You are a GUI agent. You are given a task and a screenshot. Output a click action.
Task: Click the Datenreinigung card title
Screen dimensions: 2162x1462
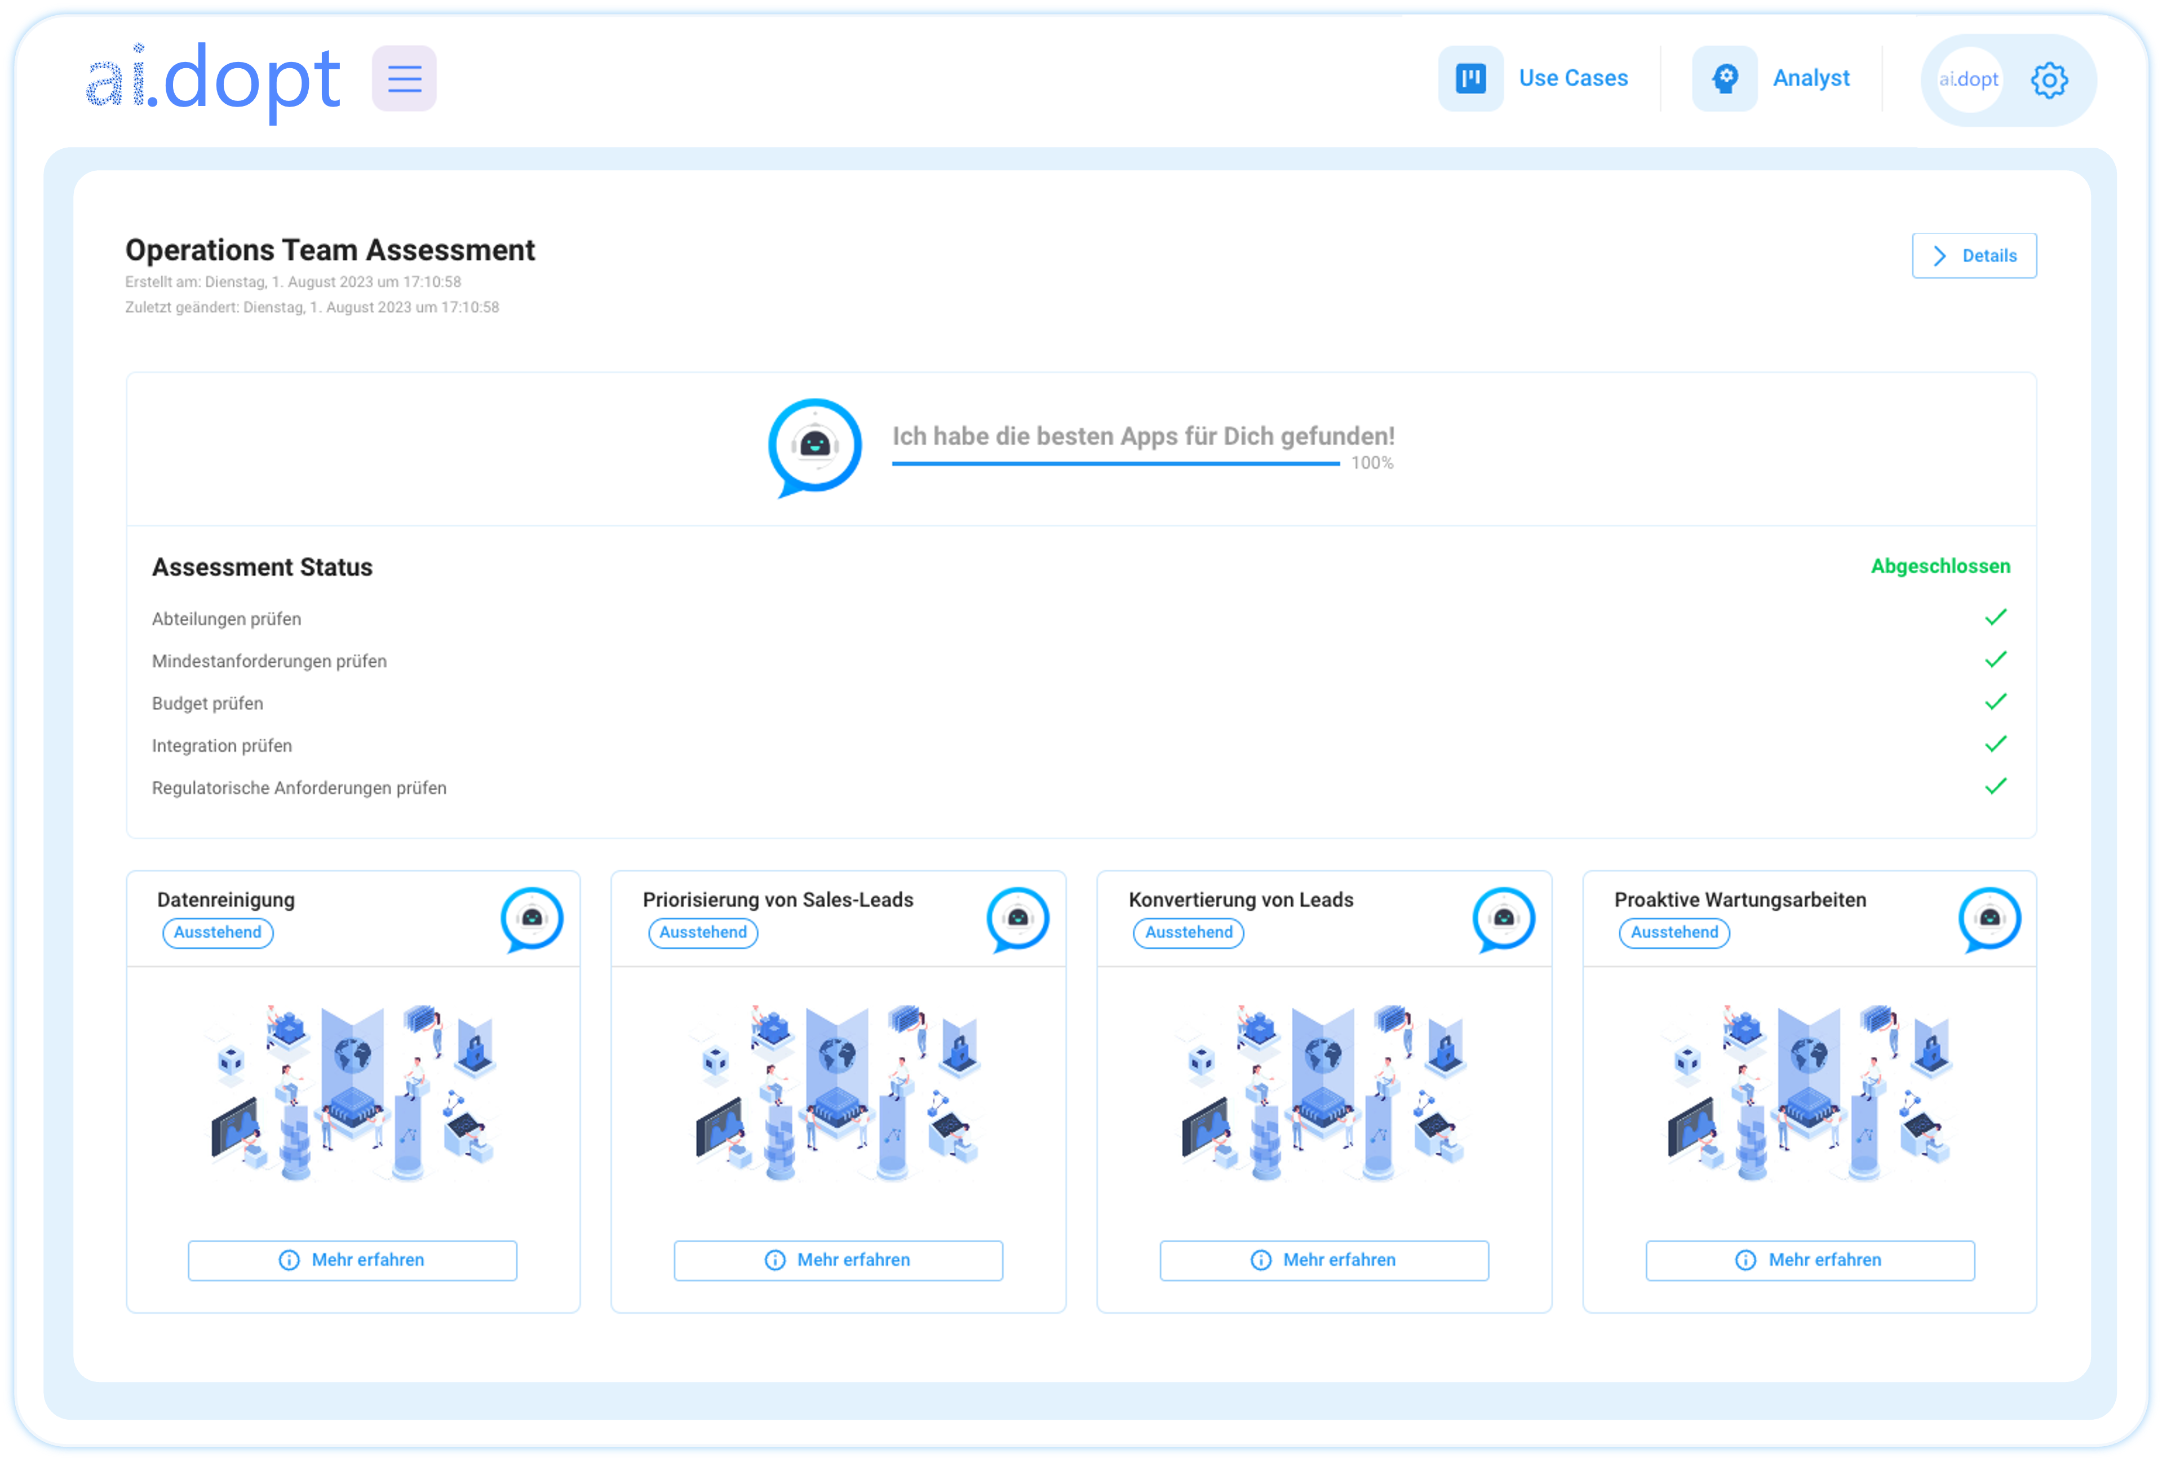(226, 900)
